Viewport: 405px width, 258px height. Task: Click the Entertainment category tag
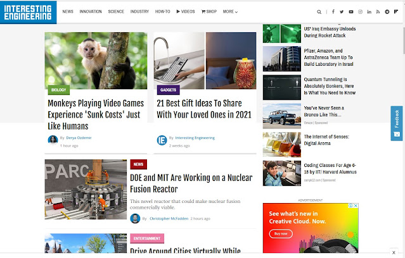pyautogui.click(x=147, y=238)
